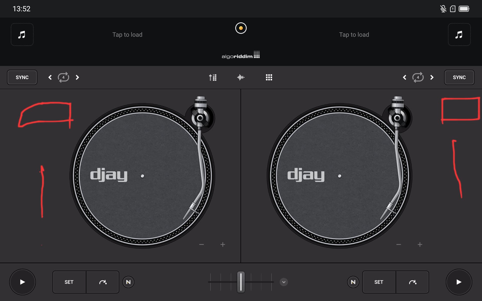Increase right deck loop length arrow
Screen dimensions: 482x301
click(432, 77)
